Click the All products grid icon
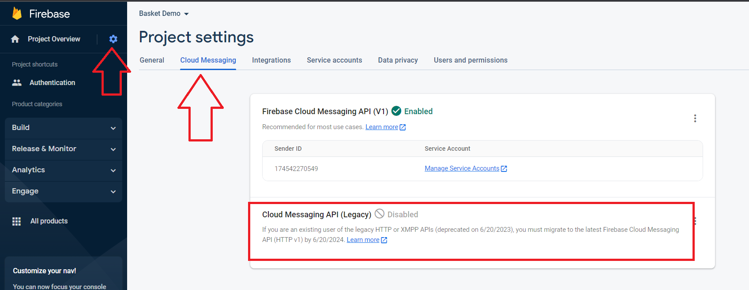 17,221
